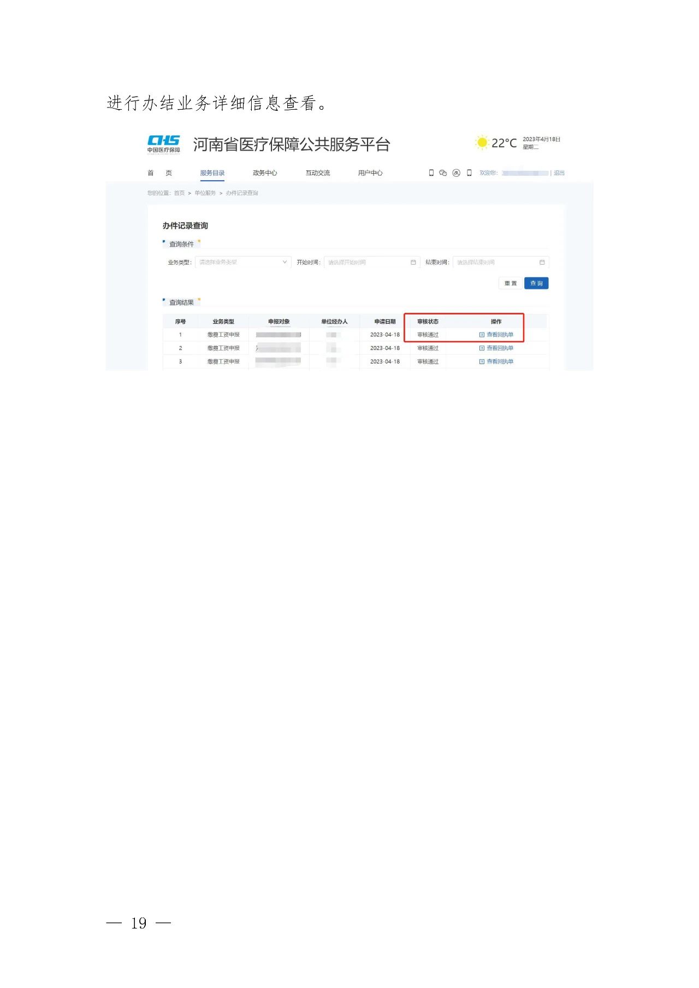Click 审核通过 status in row 3

pyautogui.click(x=428, y=362)
